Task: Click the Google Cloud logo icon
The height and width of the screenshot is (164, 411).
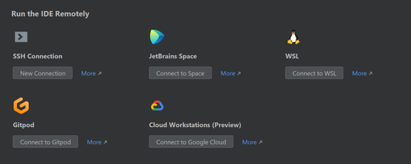Action: [157, 106]
